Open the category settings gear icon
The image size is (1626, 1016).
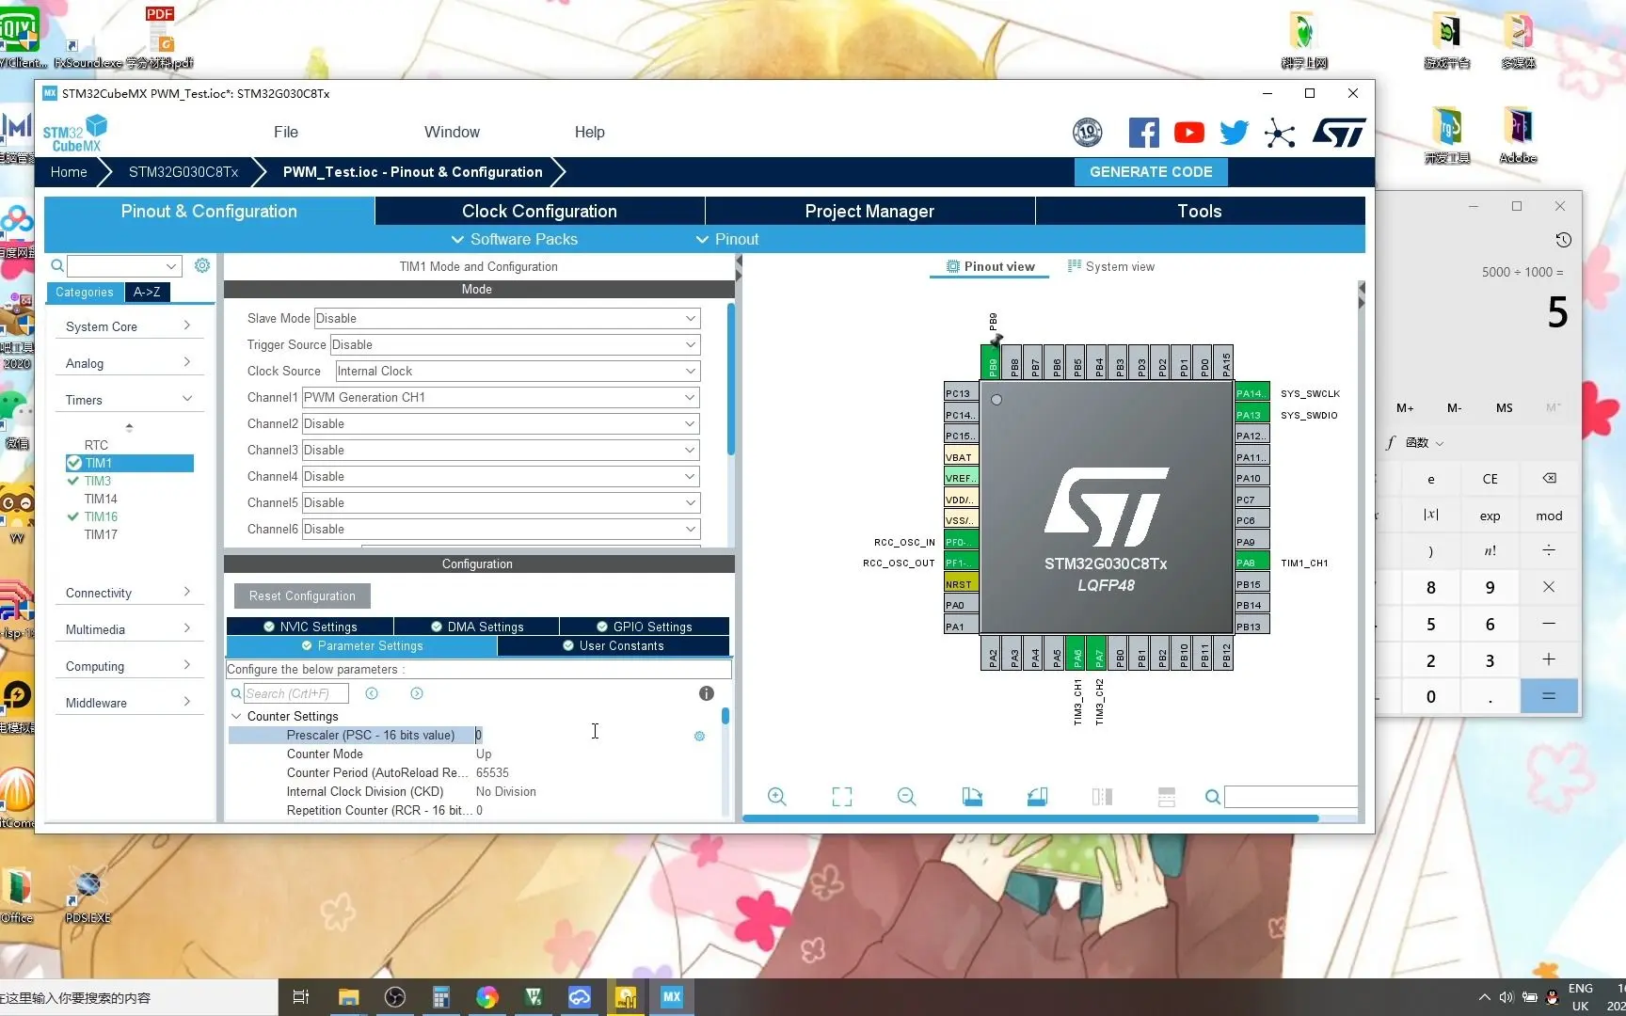pos(202,265)
